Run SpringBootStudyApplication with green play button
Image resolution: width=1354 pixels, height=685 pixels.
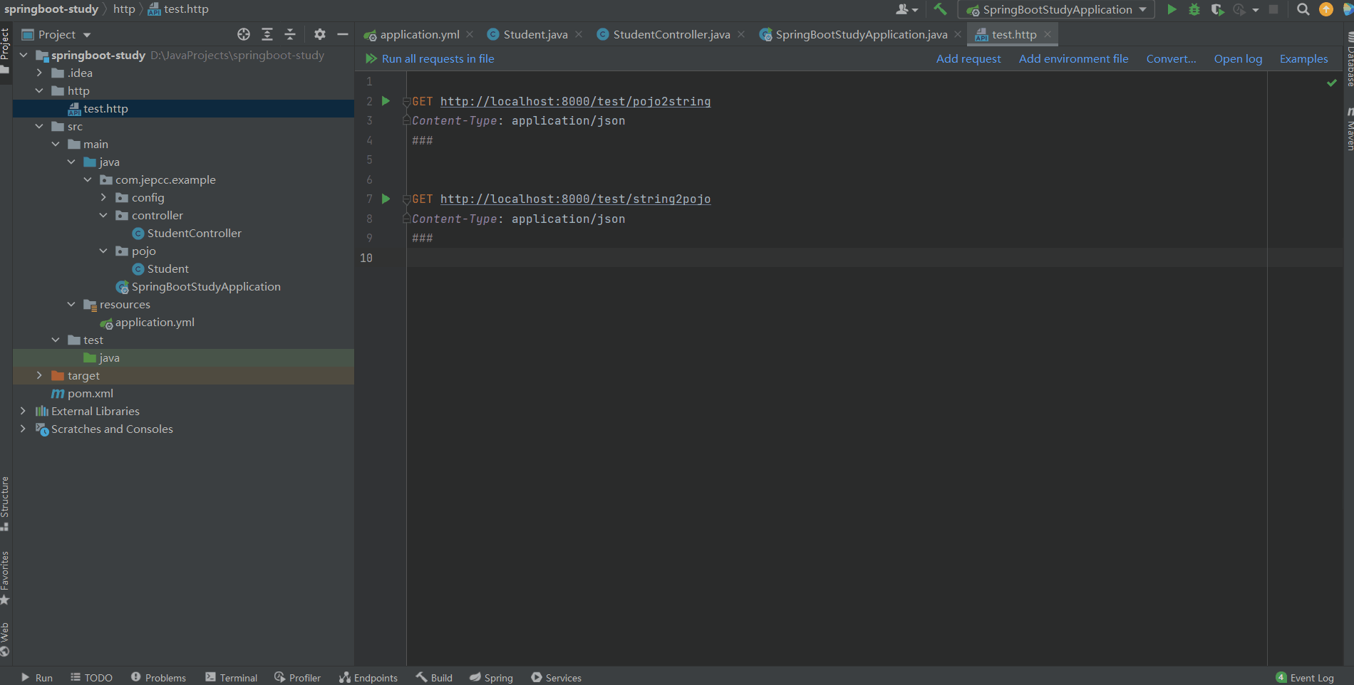1172,9
